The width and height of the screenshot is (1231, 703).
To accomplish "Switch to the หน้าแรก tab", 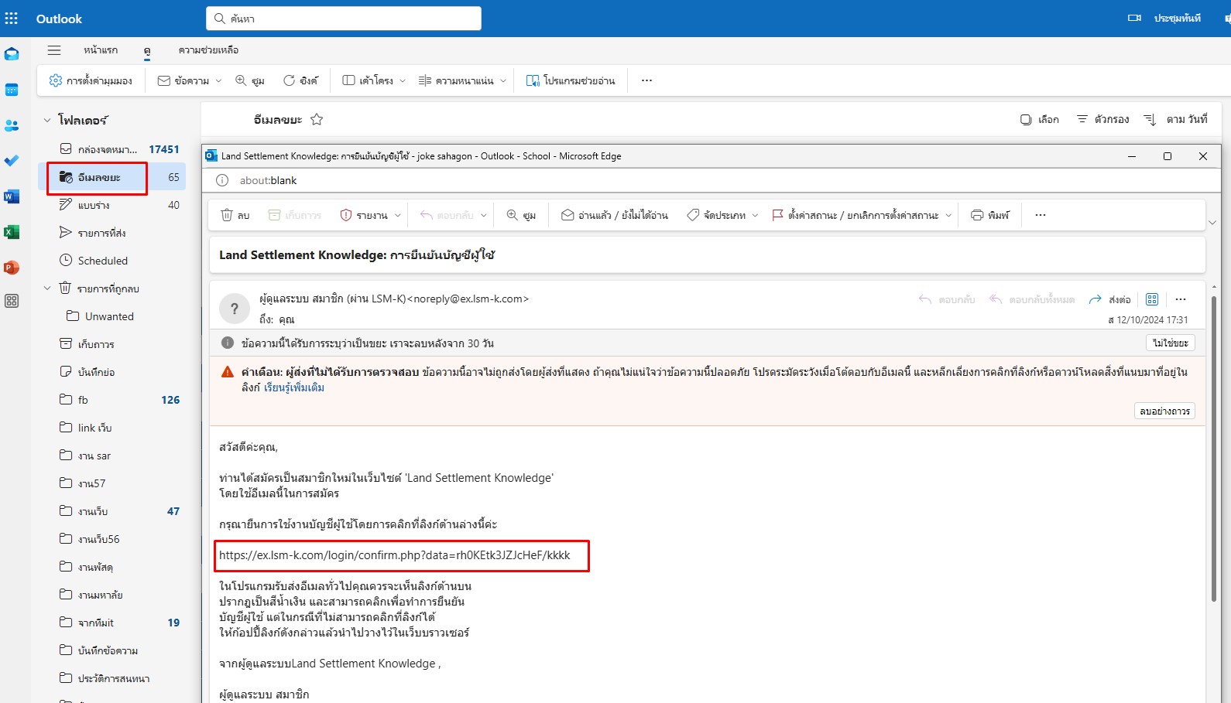I will tap(101, 50).
